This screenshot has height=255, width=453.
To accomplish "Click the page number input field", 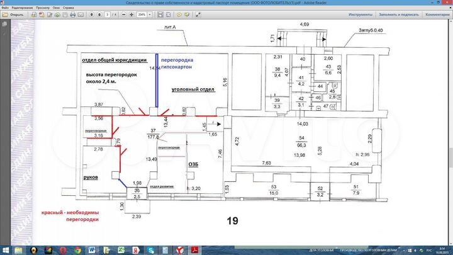I will [108, 14].
